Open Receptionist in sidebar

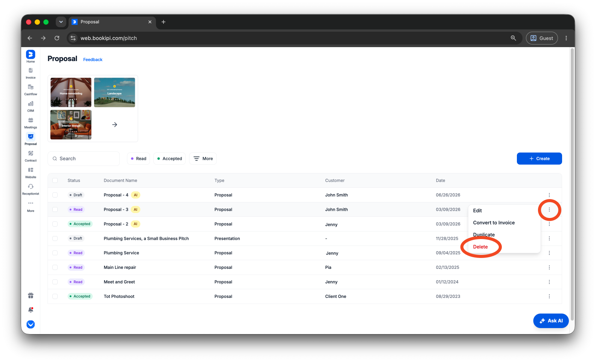31,189
